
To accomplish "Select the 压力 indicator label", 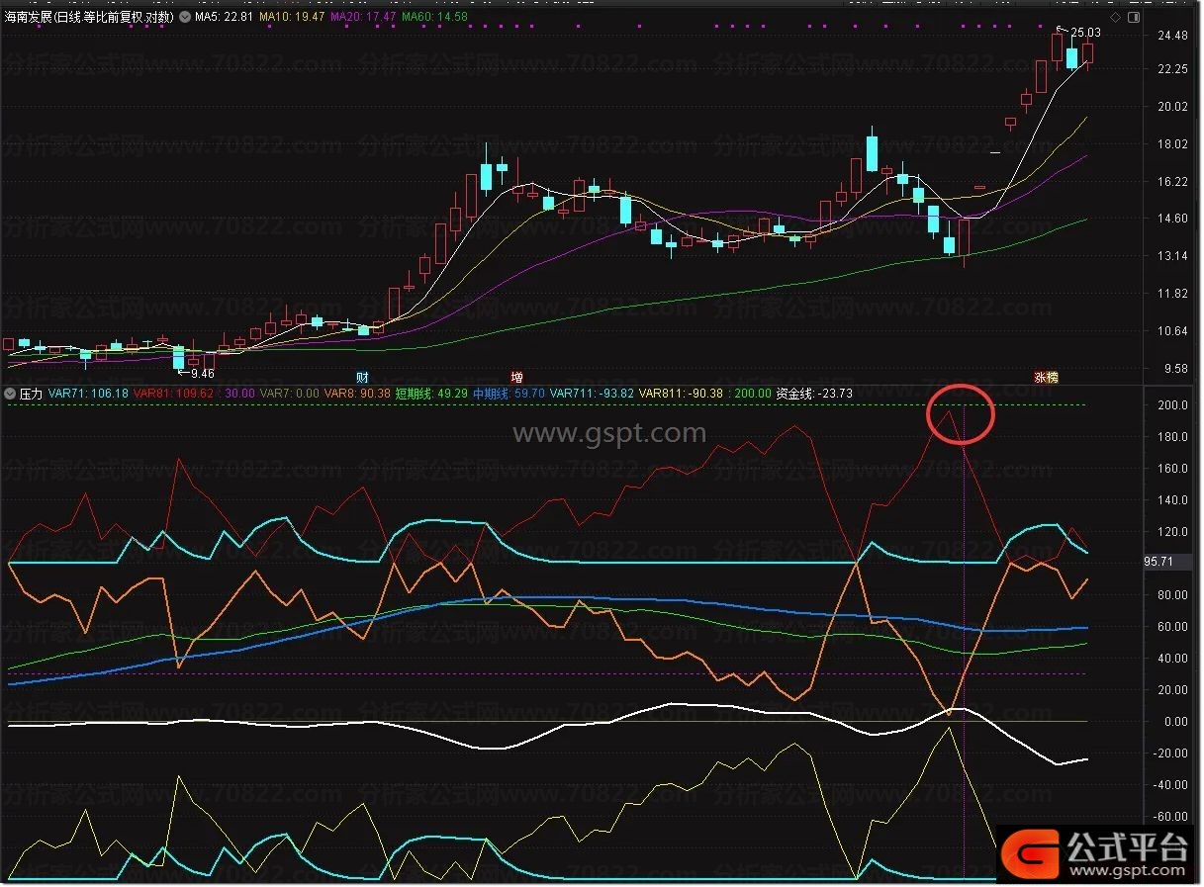I will pos(31,394).
